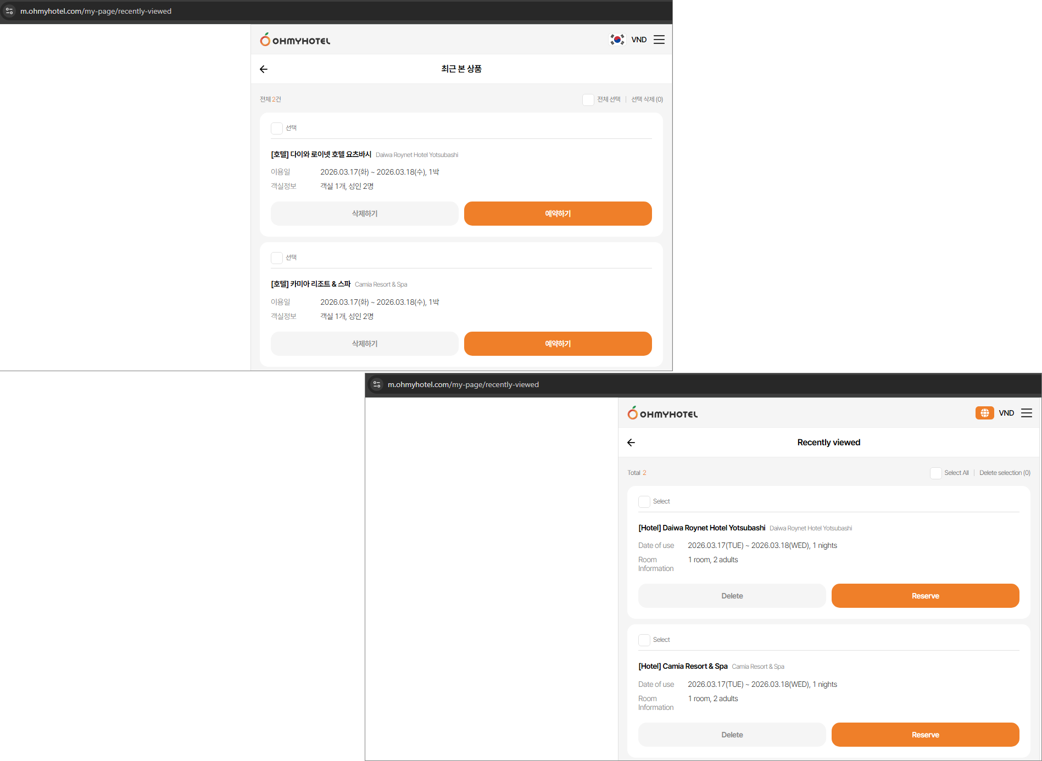
Task: Click 삭제하기 for 카미아 리조트 & 스파
Action: 365,344
